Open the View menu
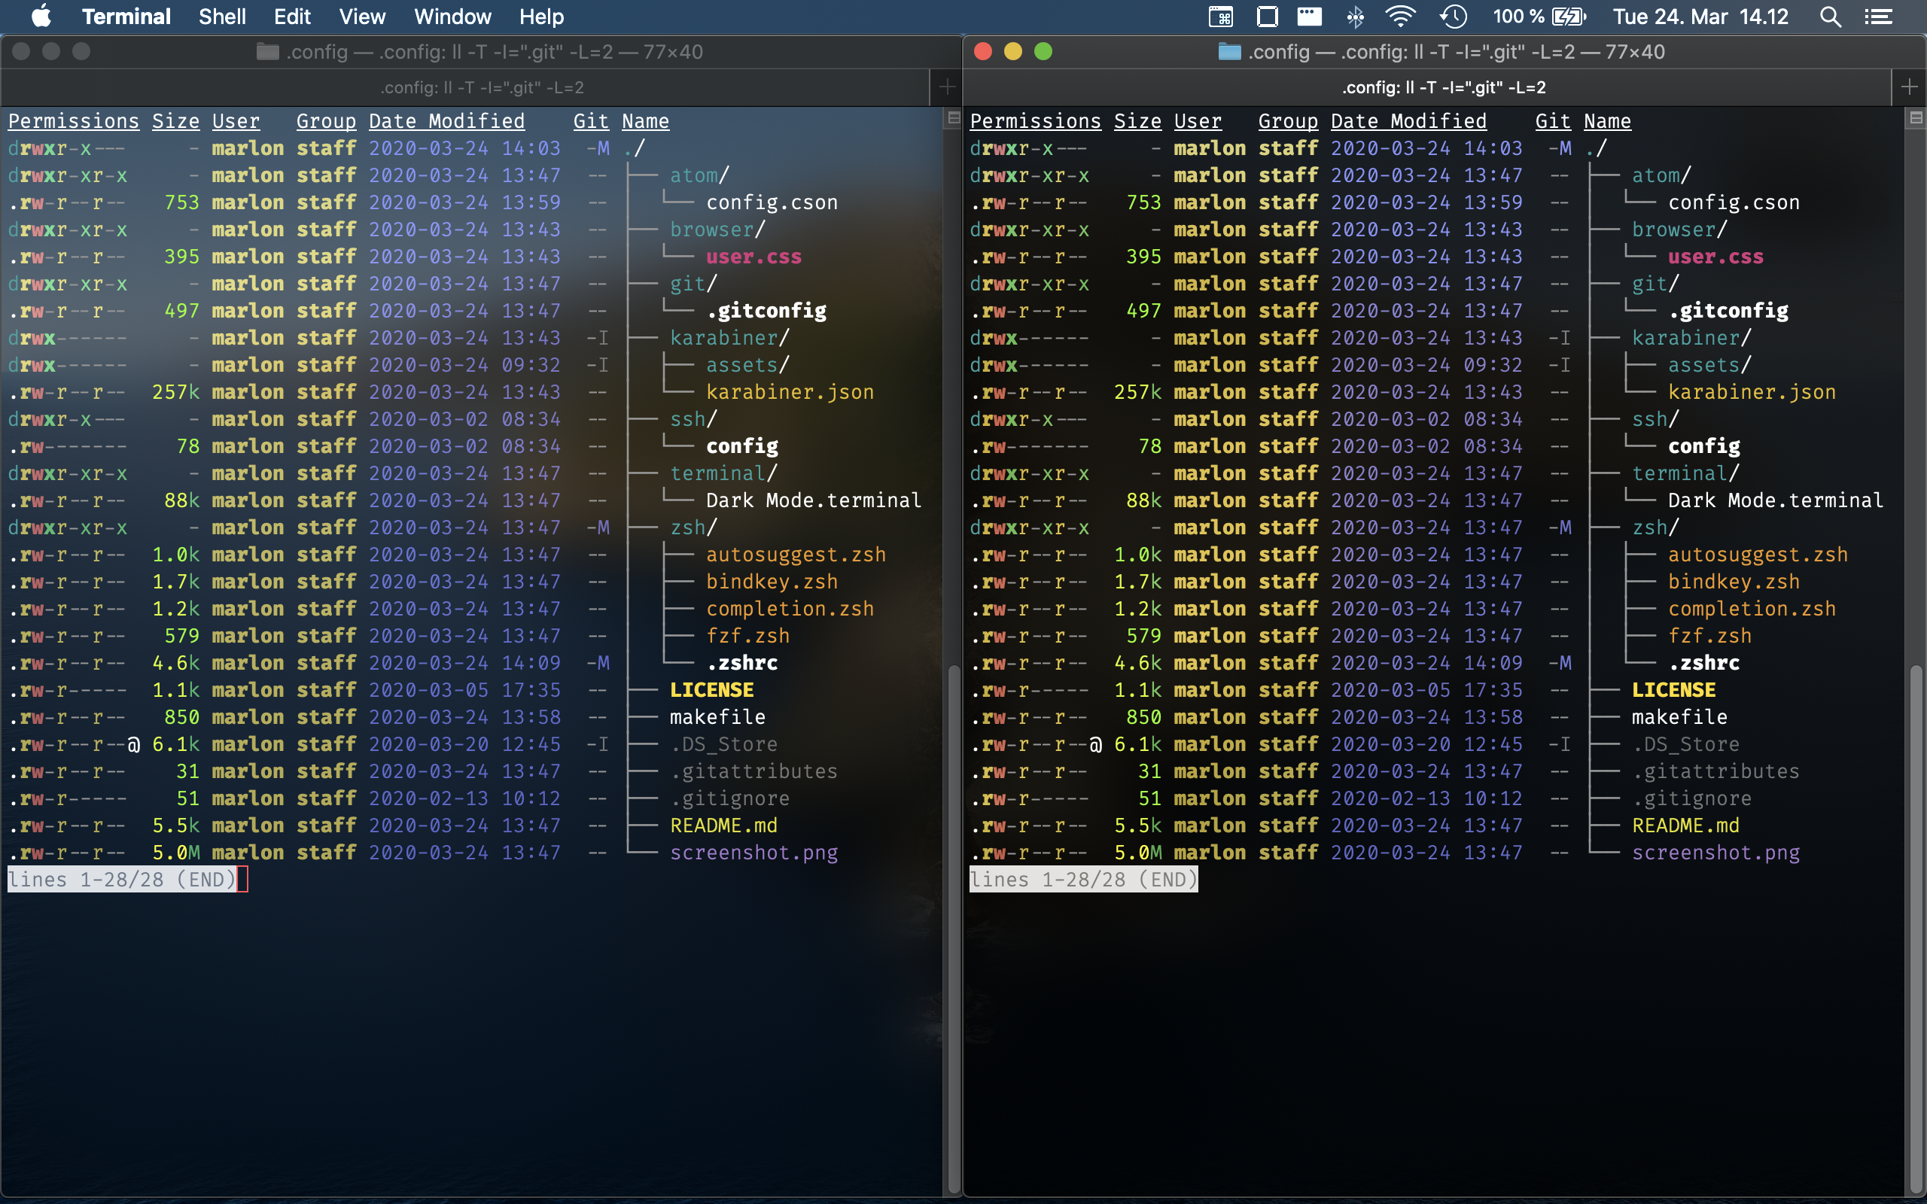This screenshot has width=1927, height=1204. click(361, 17)
